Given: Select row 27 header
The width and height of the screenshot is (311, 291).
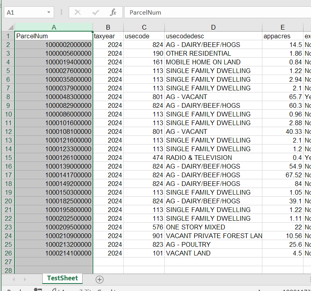Looking at the screenshot, I should 8,262.
